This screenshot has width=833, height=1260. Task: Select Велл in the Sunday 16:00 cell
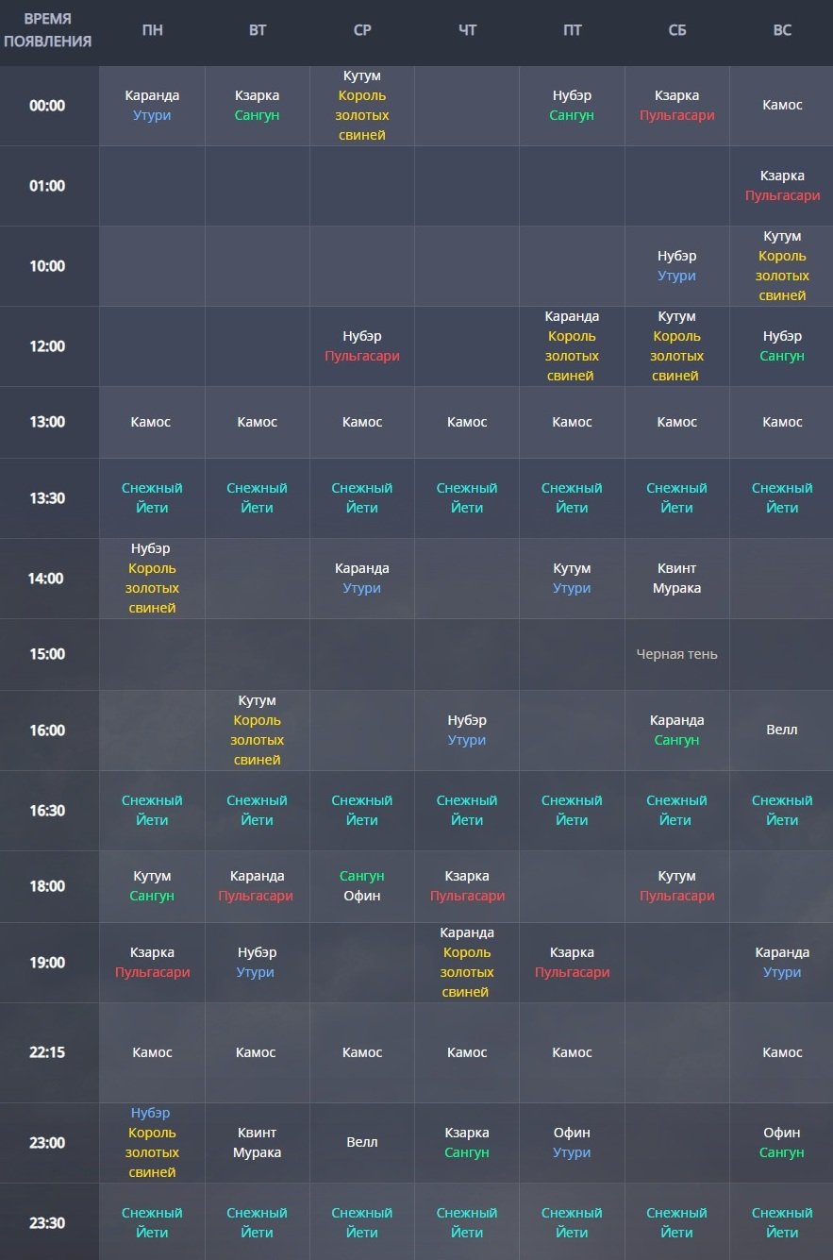click(782, 730)
